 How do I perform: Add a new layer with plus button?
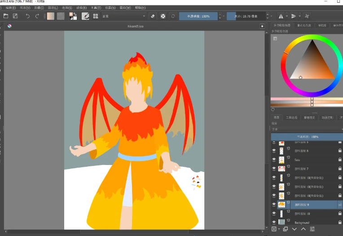(274, 229)
